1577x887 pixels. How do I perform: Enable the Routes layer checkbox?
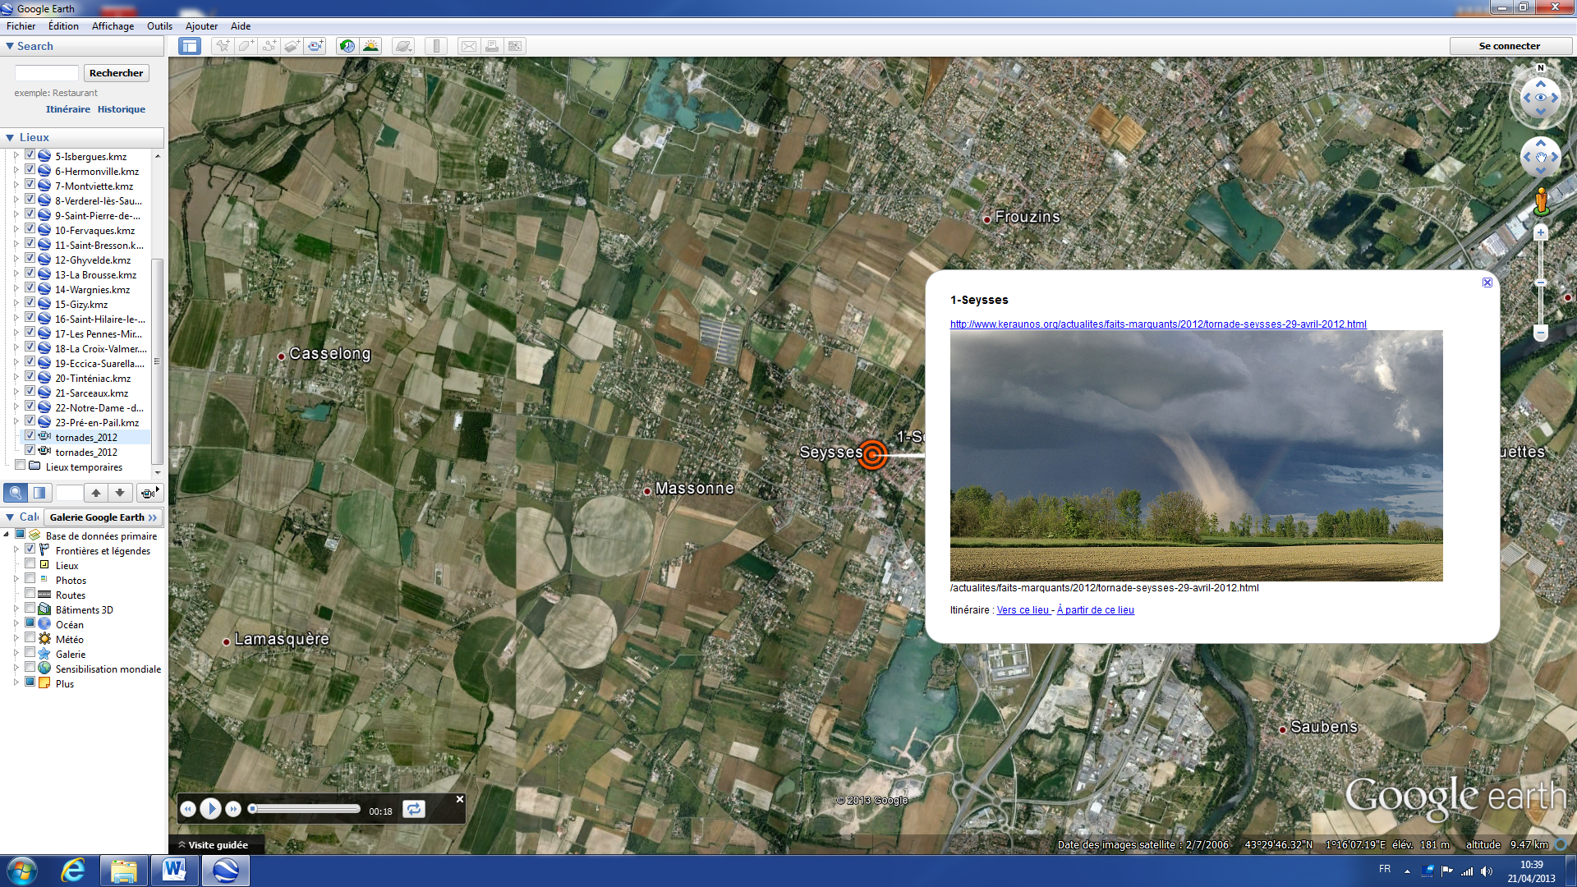pyautogui.click(x=30, y=594)
